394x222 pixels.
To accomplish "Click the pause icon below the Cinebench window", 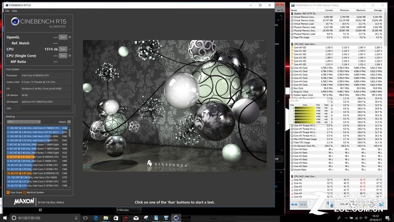I will coord(40,210).
